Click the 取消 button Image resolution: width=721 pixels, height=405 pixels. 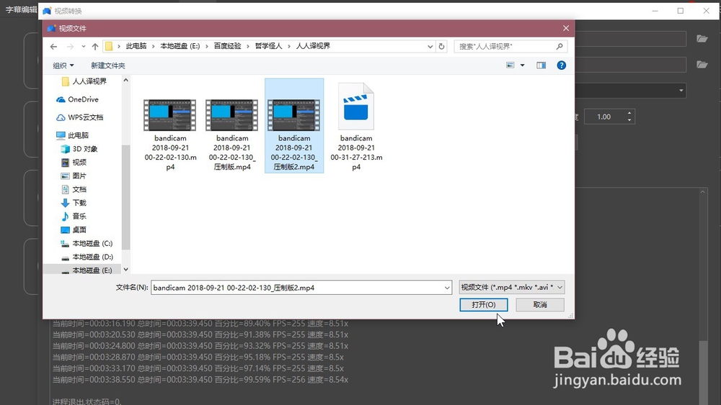coord(540,304)
